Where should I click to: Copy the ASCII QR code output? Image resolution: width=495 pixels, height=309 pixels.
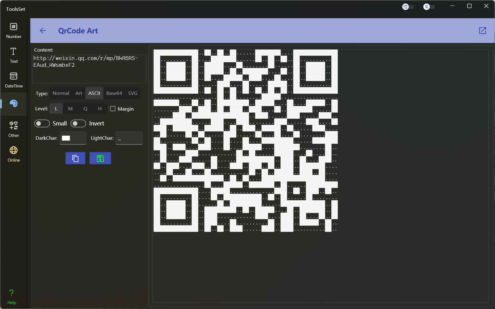pos(75,159)
